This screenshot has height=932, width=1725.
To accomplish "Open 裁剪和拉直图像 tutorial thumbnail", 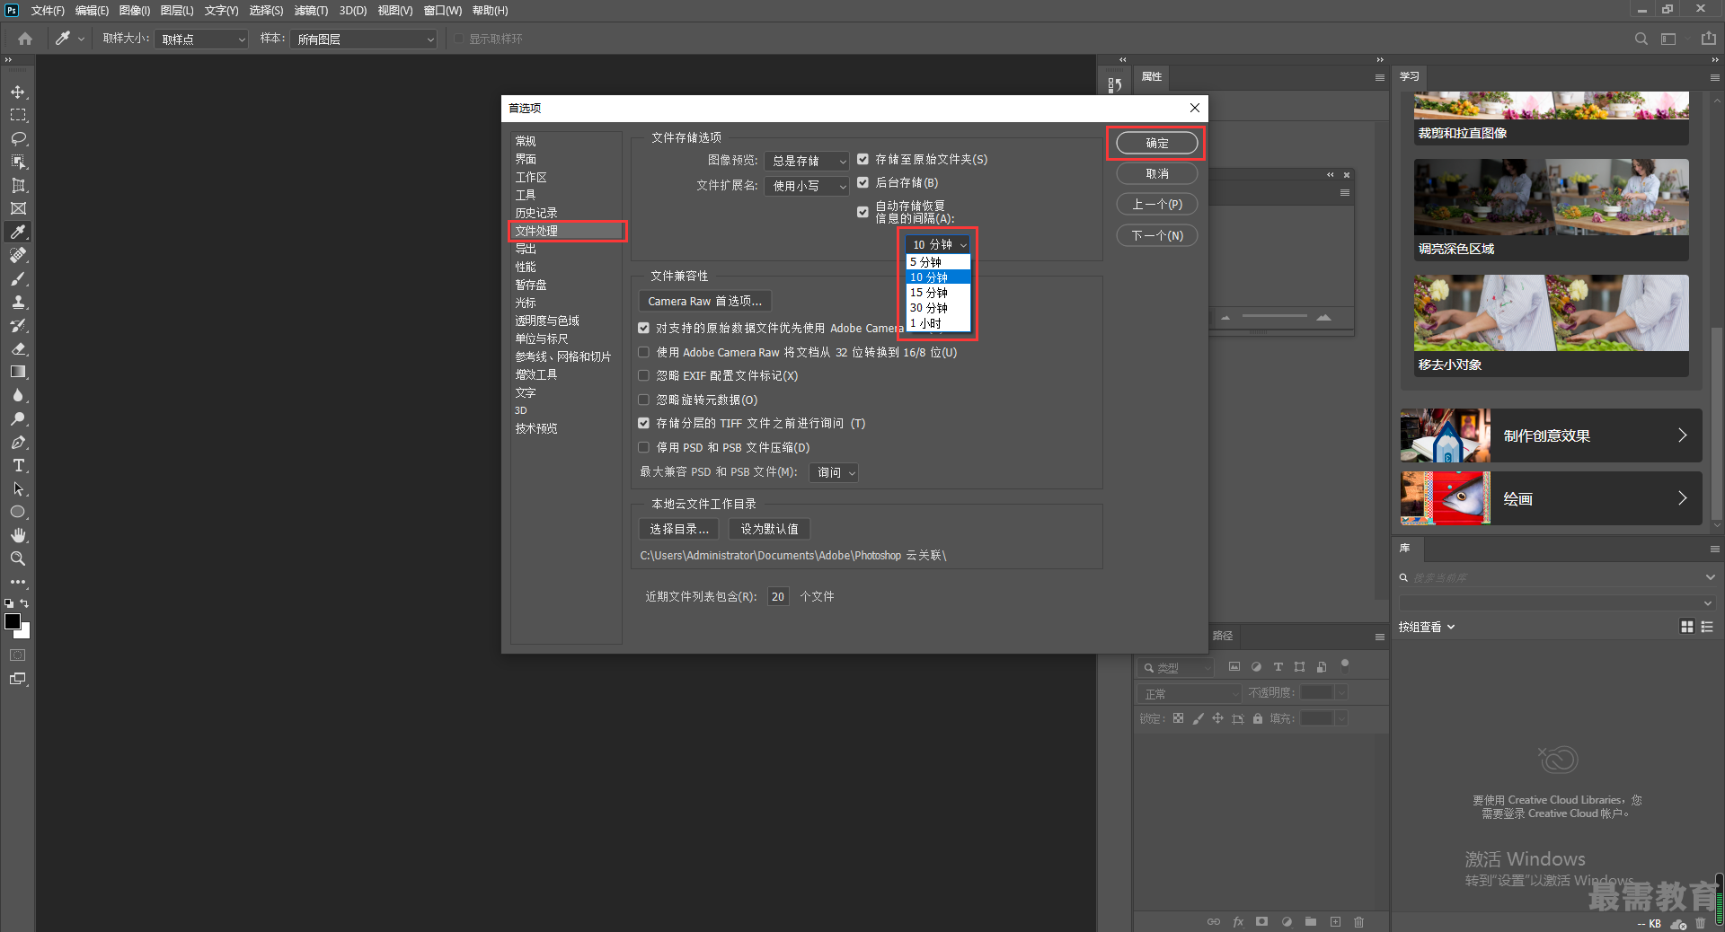I will [x=1551, y=118].
